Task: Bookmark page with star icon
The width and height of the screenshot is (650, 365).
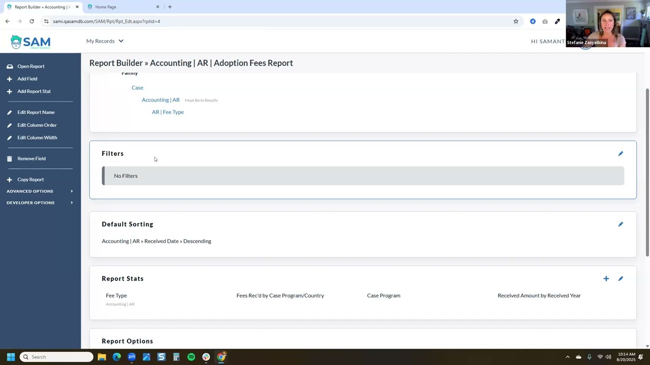Action: point(516,21)
